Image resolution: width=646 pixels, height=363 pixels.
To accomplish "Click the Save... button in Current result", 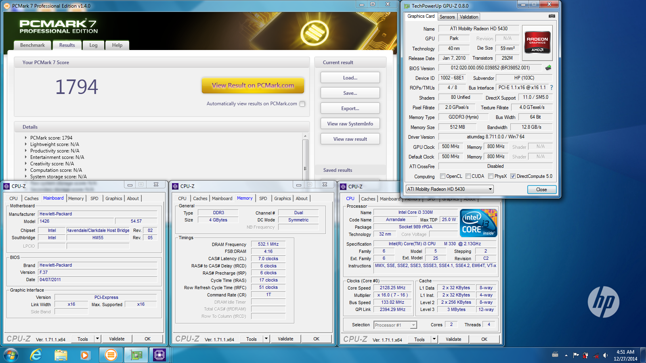I will click(x=350, y=93).
